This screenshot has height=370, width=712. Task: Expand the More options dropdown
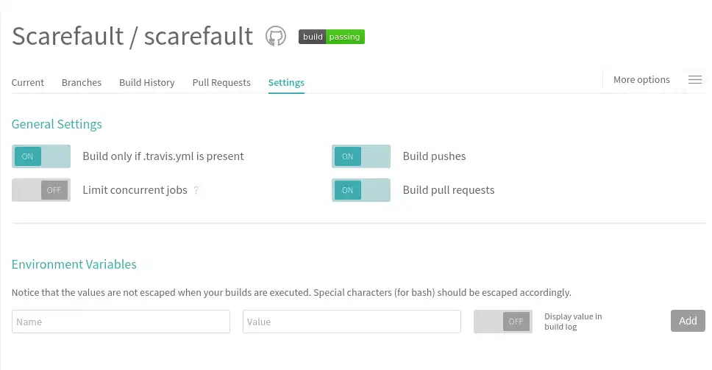point(641,80)
